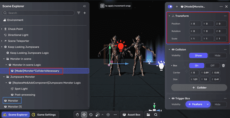Expand the scale tool options caret
Image resolution: width=230 pixels, height=118 pixels.
(103, 115)
